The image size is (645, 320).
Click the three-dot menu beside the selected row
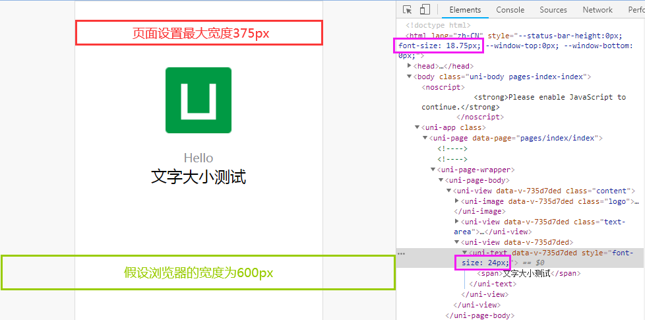402,254
